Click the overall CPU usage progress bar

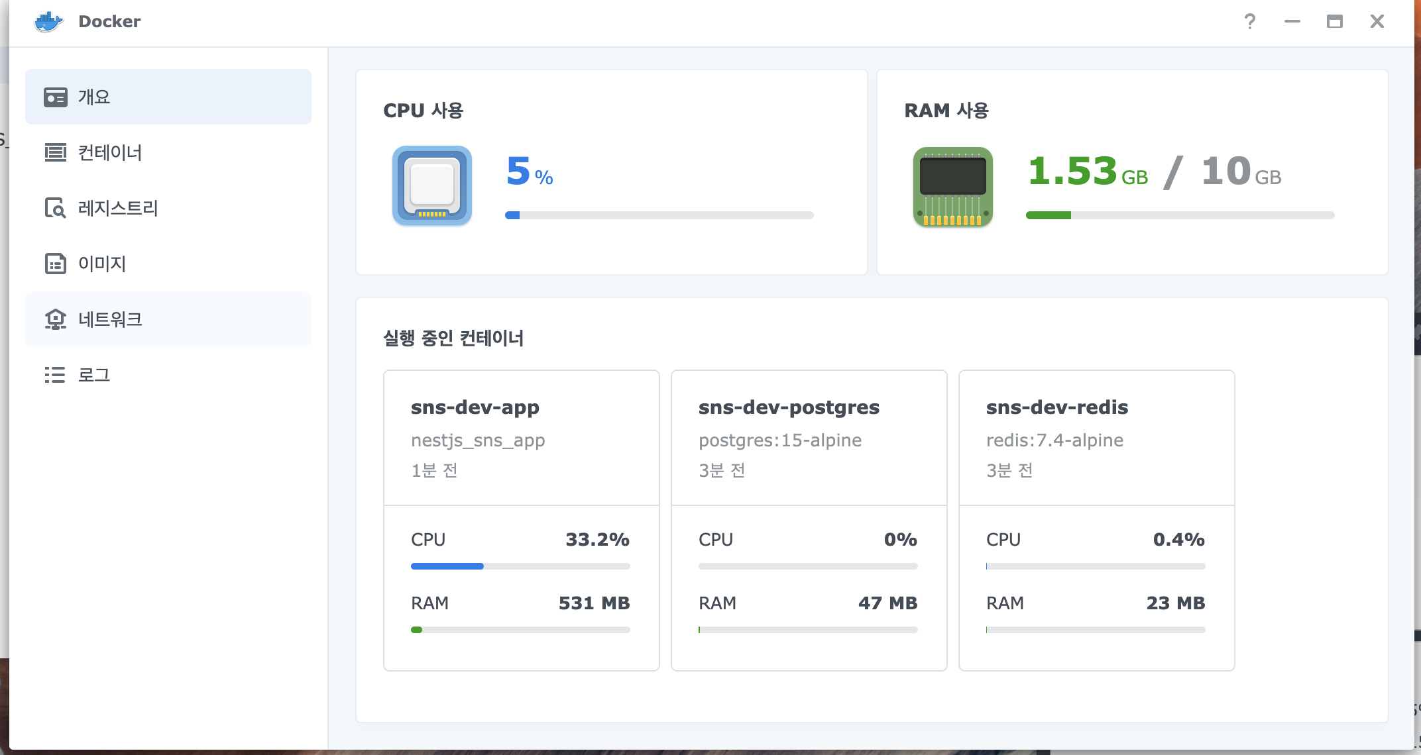click(x=659, y=215)
